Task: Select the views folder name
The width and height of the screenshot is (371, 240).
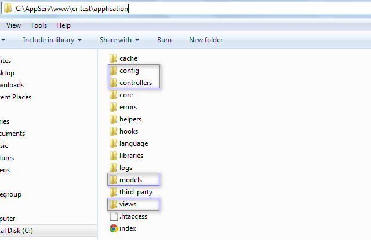Action: click(x=128, y=204)
